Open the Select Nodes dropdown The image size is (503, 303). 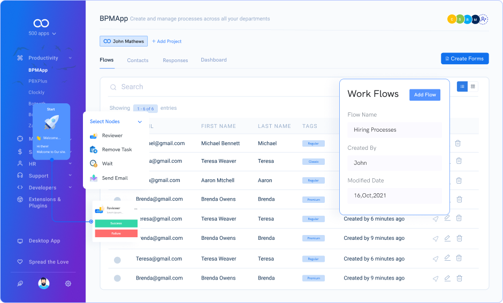tap(140, 122)
